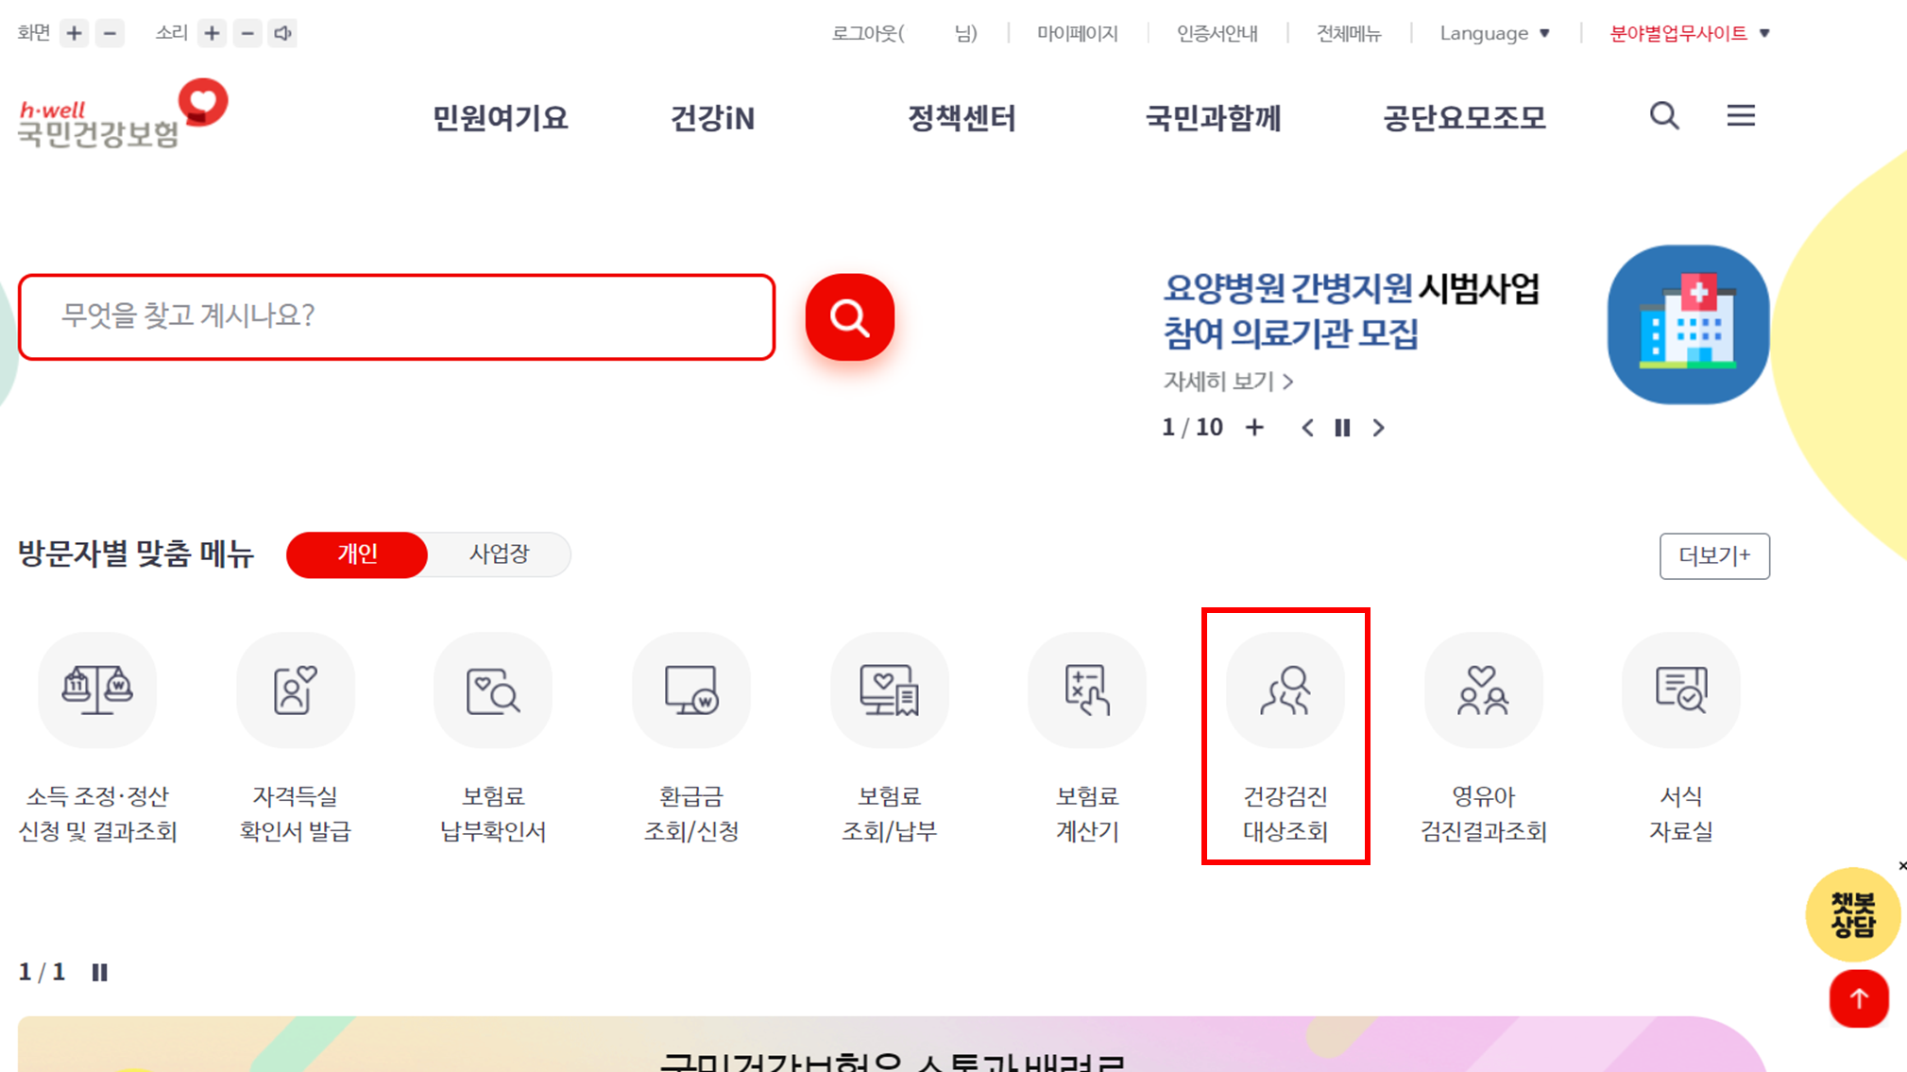Open 보험료 계산기 icon

tap(1086, 690)
